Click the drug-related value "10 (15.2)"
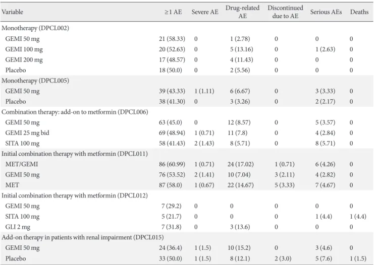This screenshot has width=378, height=265. [x=239, y=248]
